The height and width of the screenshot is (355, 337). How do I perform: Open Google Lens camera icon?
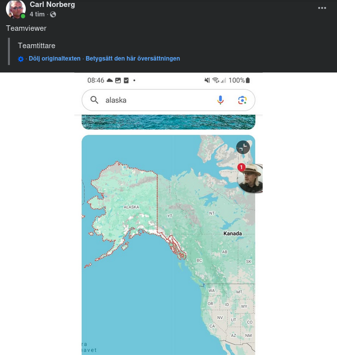pyautogui.click(x=242, y=100)
